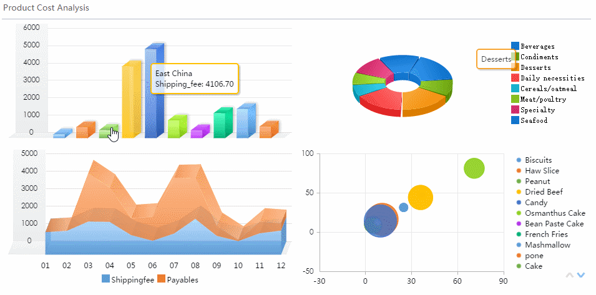The height and width of the screenshot is (295, 596).
Task: Select the tall yellow East China bar
Action: [131, 100]
